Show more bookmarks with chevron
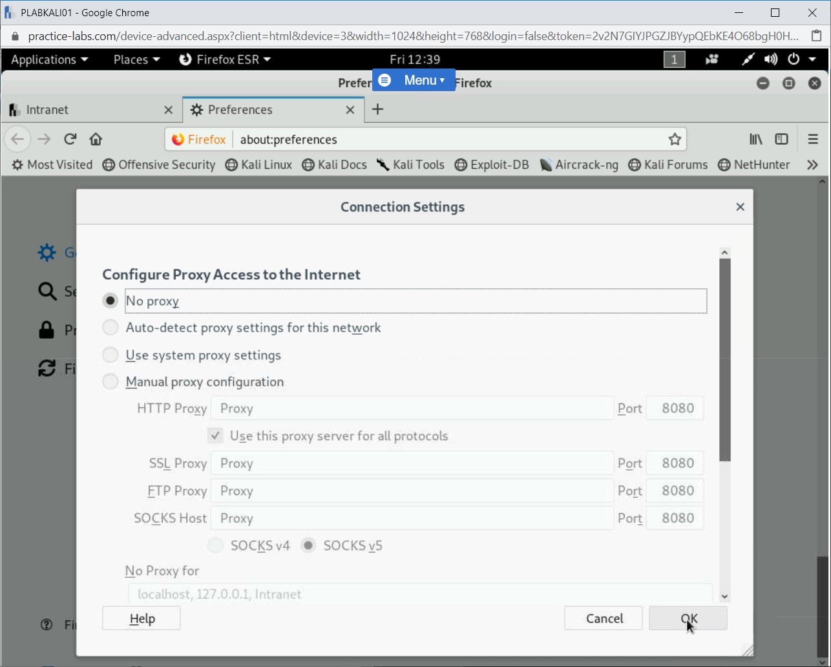This screenshot has width=831, height=667. pyautogui.click(x=812, y=165)
